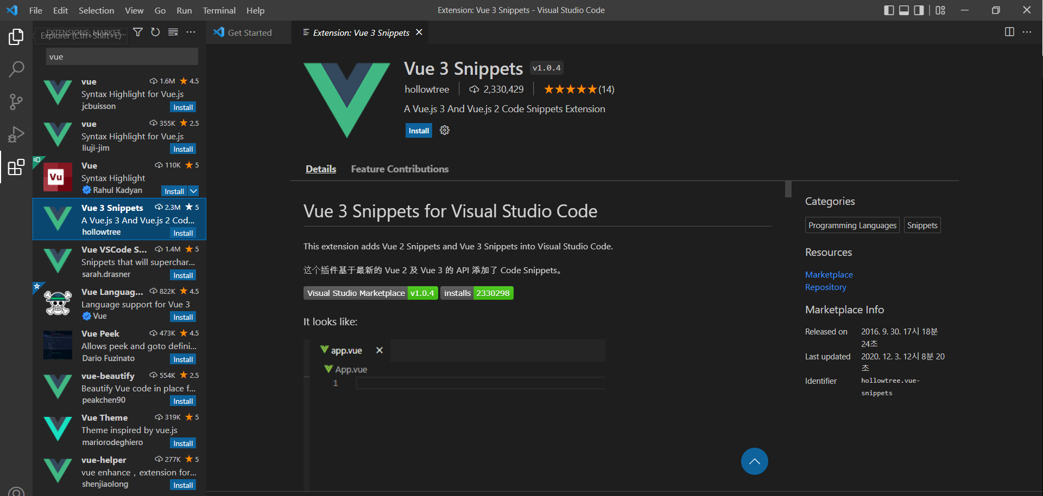Viewport: 1043px width, 496px height.
Task: Open the Accounts icon at bottom of activity bar
Action: point(16,491)
